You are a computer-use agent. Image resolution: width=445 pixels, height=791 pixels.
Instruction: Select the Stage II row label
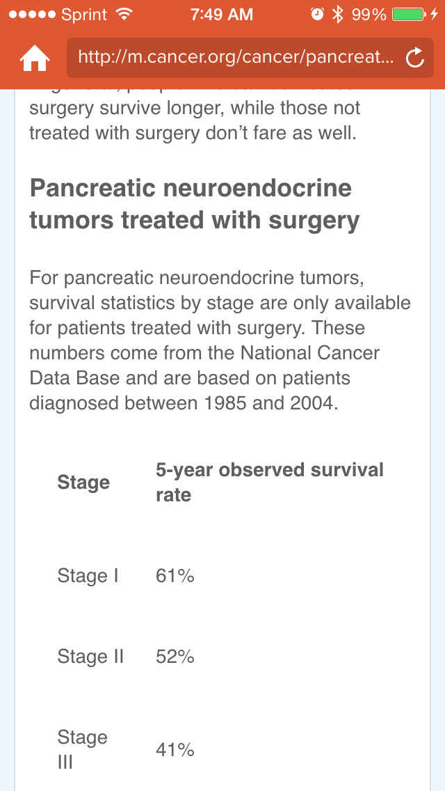(90, 657)
